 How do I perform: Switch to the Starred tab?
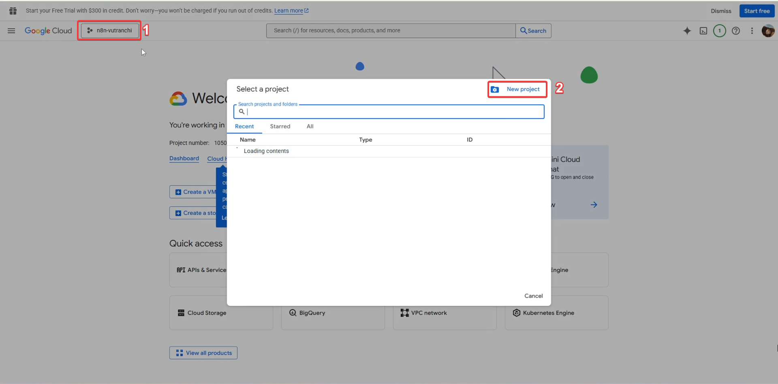(280, 126)
